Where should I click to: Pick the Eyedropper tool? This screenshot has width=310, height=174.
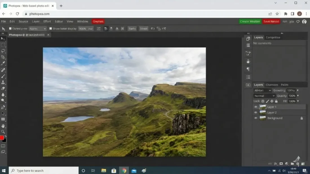4,63
